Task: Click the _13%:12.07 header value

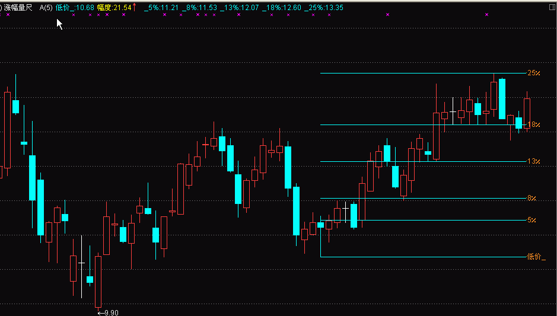Action: pos(239,8)
